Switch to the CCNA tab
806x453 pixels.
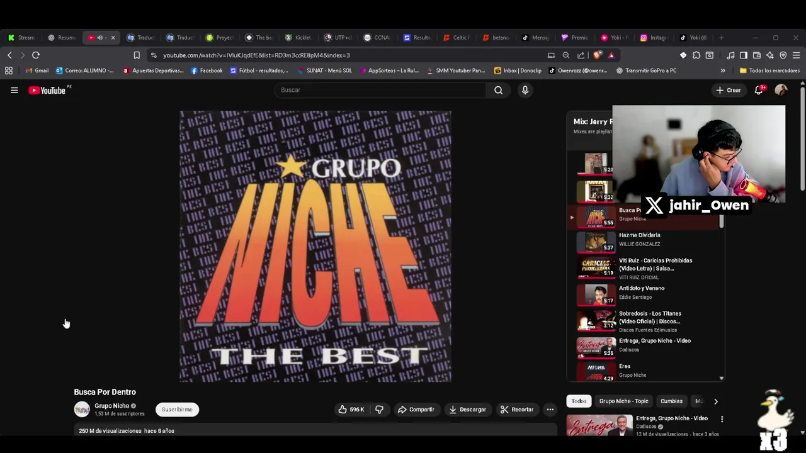click(x=377, y=38)
